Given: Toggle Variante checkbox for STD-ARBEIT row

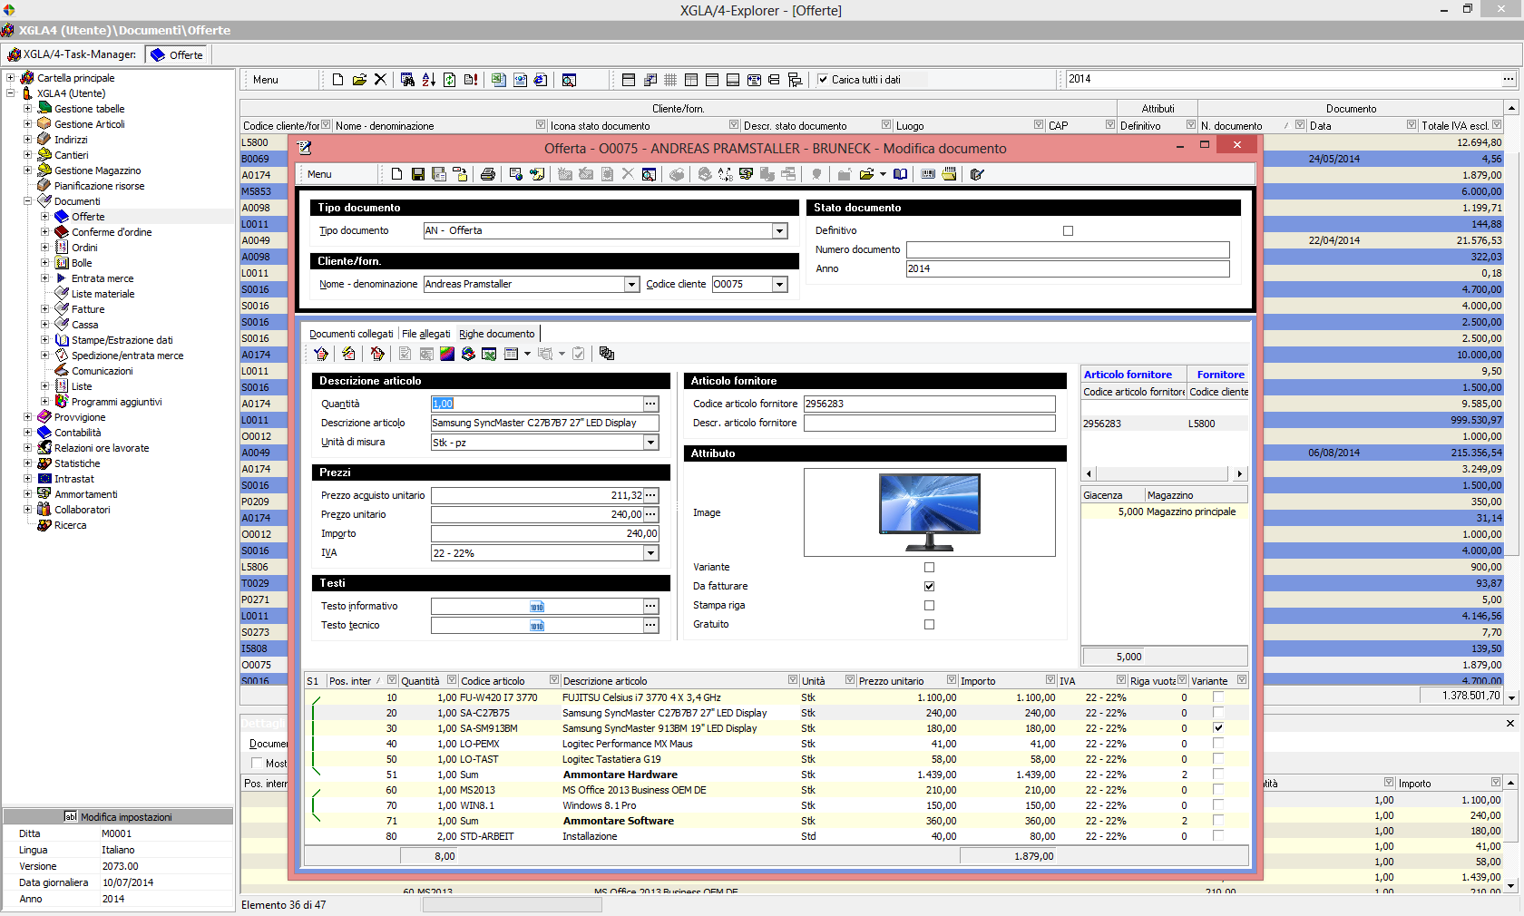Looking at the screenshot, I should pos(1218,836).
